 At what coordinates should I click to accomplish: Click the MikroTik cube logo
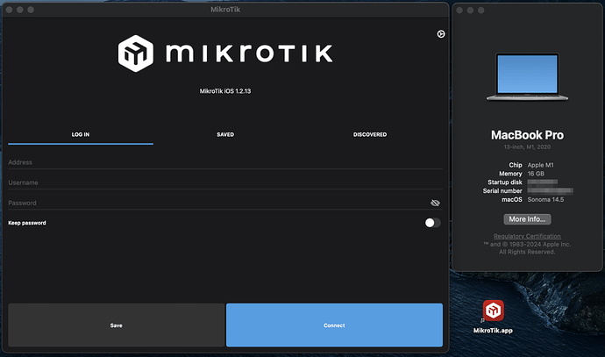[x=135, y=54]
